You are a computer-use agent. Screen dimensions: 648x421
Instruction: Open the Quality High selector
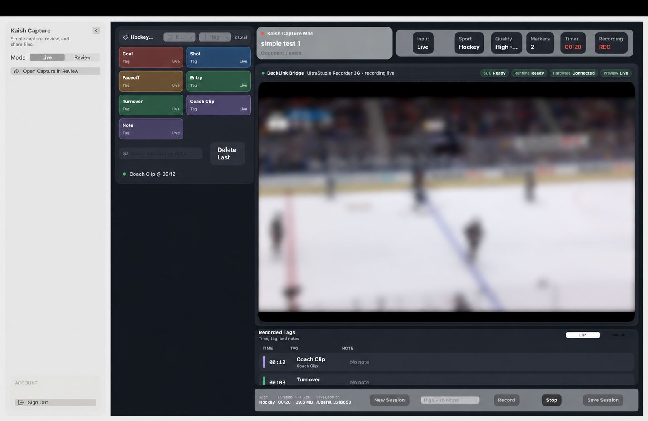coord(506,43)
